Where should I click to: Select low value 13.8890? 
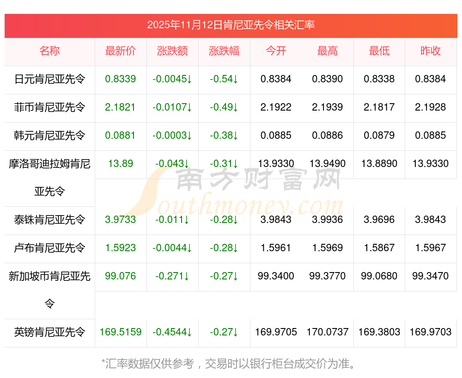(379, 163)
